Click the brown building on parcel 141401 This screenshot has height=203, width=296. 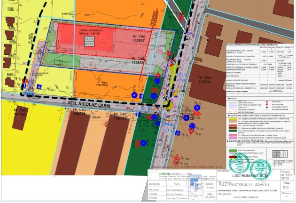20,118
